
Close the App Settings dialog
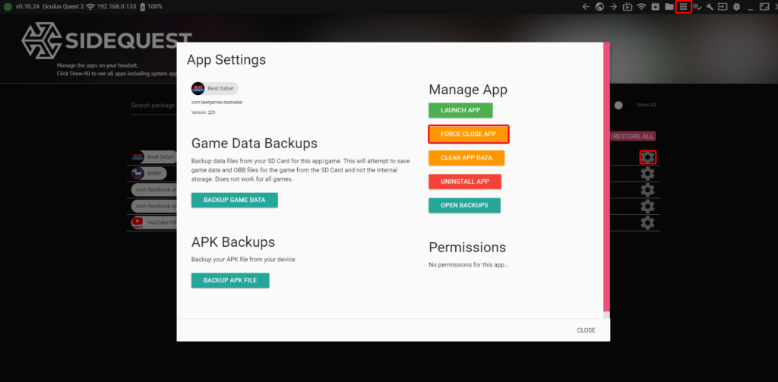click(x=586, y=330)
